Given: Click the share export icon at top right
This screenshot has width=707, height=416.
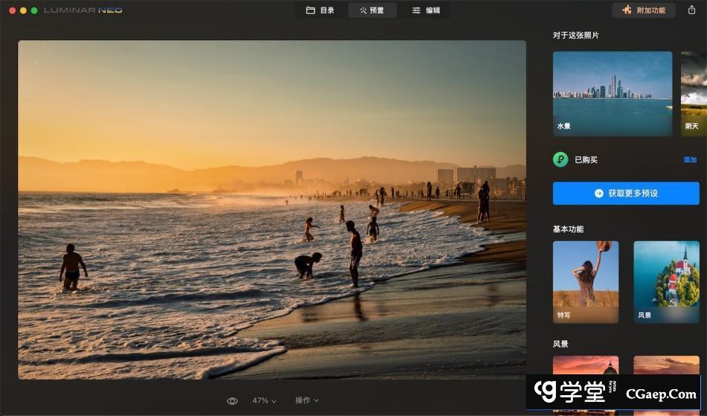Looking at the screenshot, I should click(691, 10).
